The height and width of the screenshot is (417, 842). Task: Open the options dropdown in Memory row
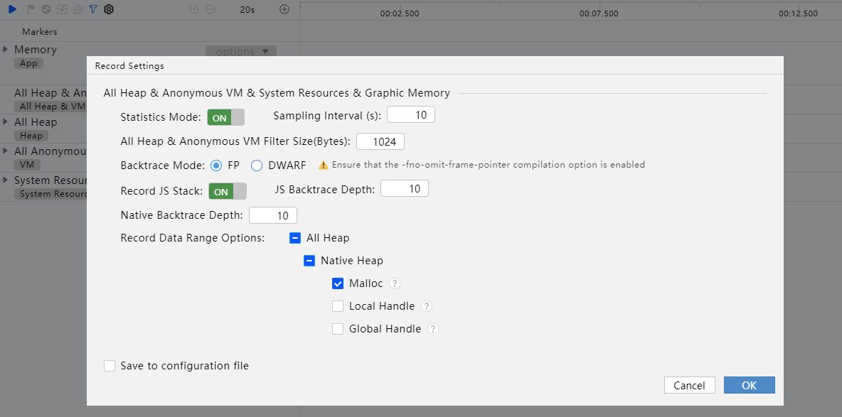tap(240, 52)
